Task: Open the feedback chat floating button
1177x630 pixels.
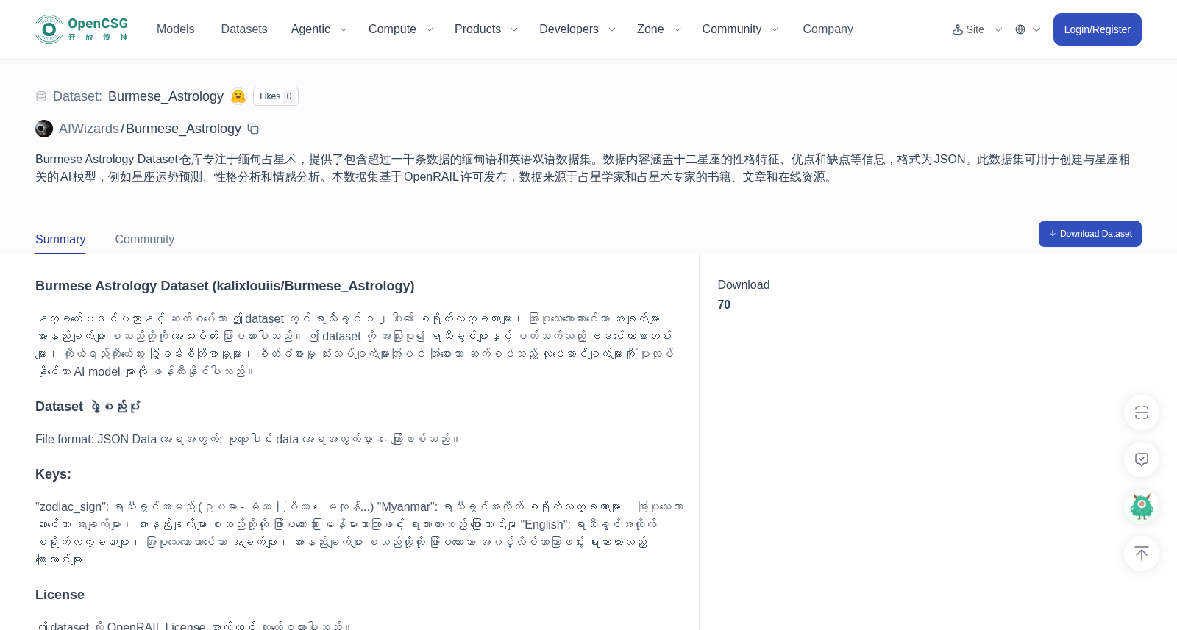Action: 1142,459
